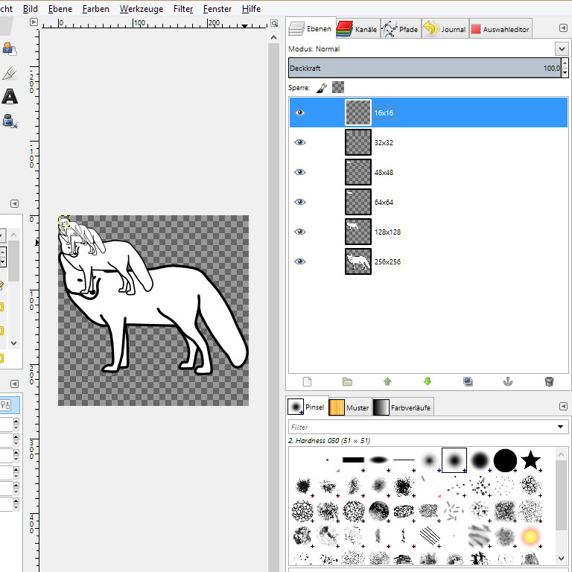The image size is (572, 572).
Task: Select the Ink tool in toolbox
Action: [x=10, y=121]
